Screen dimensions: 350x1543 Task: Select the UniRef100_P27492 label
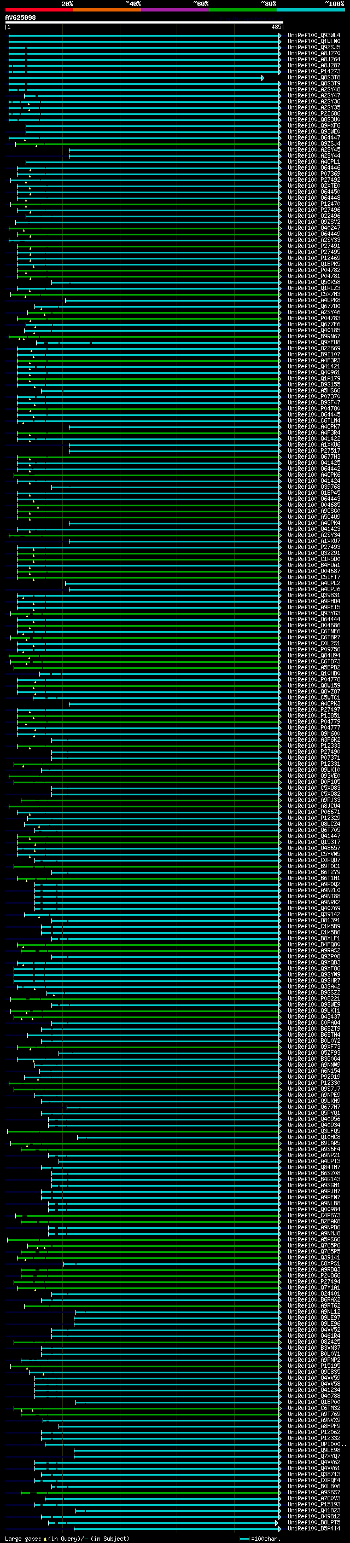(x=313, y=180)
